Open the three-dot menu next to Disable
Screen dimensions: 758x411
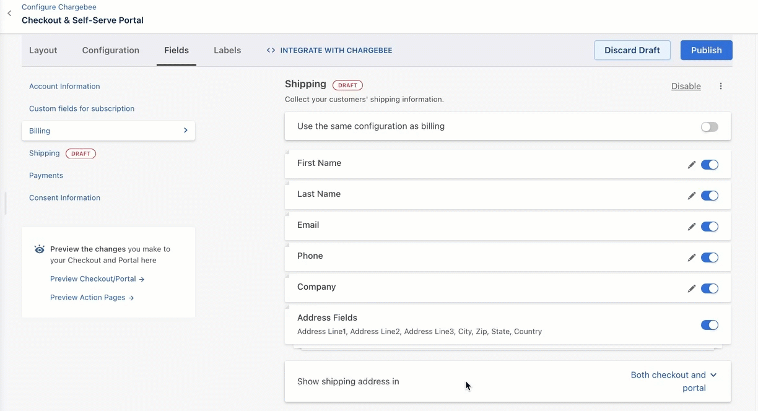pyautogui.click(x=721, y=87)
